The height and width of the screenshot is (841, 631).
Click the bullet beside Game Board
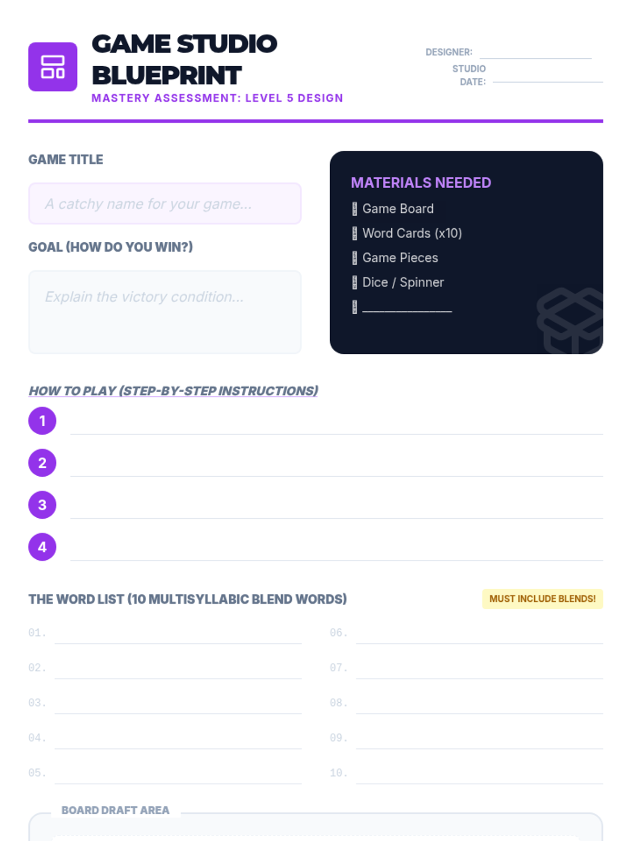pyautogui.click(x=354, y=209)
